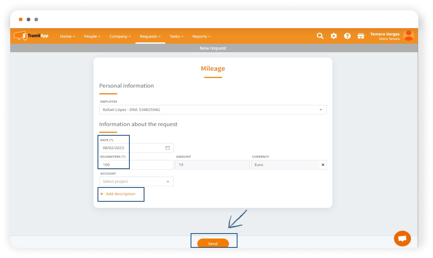Expand the Company menu
Image resolution: width=433 pixels, height=258 pixels.
[120, 36]
